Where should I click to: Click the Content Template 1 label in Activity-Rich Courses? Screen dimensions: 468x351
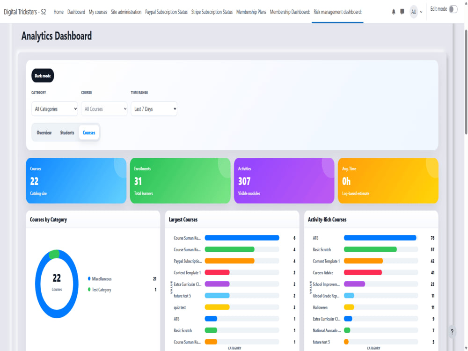pos(326,261)
